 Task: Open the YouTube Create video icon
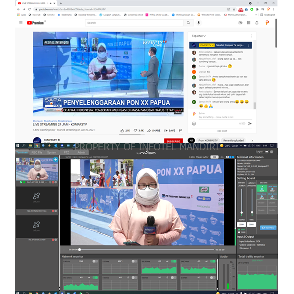point(240,23)
